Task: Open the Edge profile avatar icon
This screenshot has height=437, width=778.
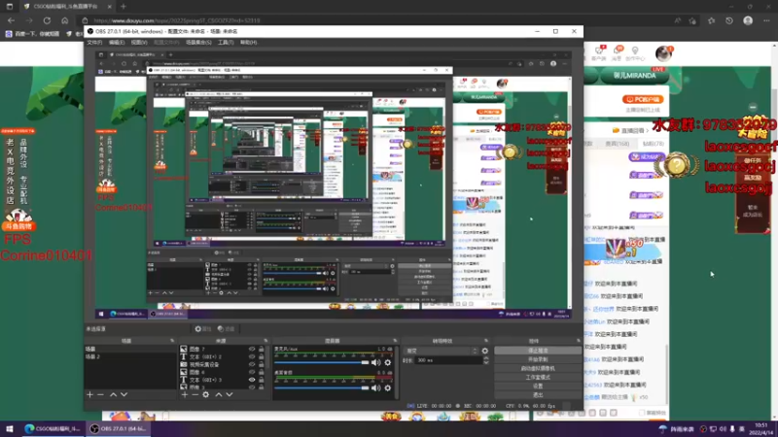Action: pos(748,20)
